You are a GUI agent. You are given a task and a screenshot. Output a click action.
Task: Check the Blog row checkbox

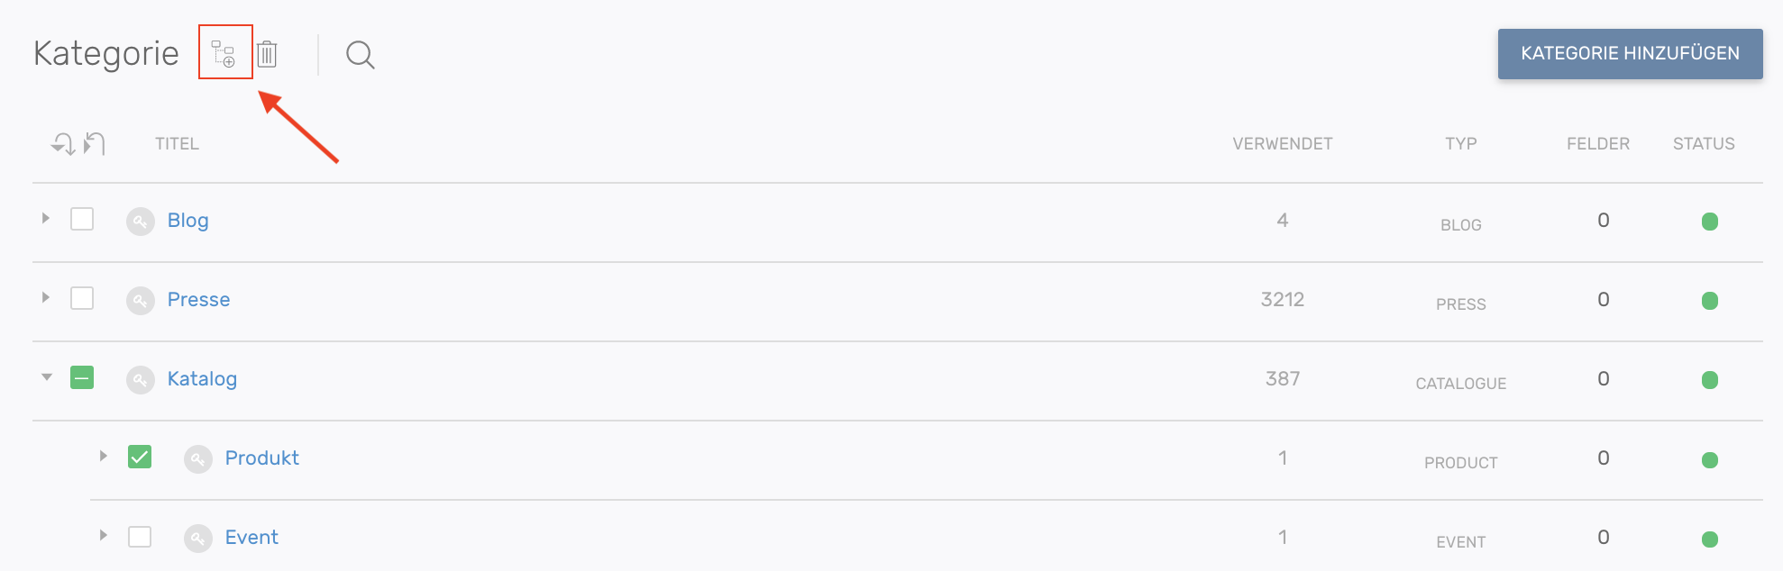(82, 220)
